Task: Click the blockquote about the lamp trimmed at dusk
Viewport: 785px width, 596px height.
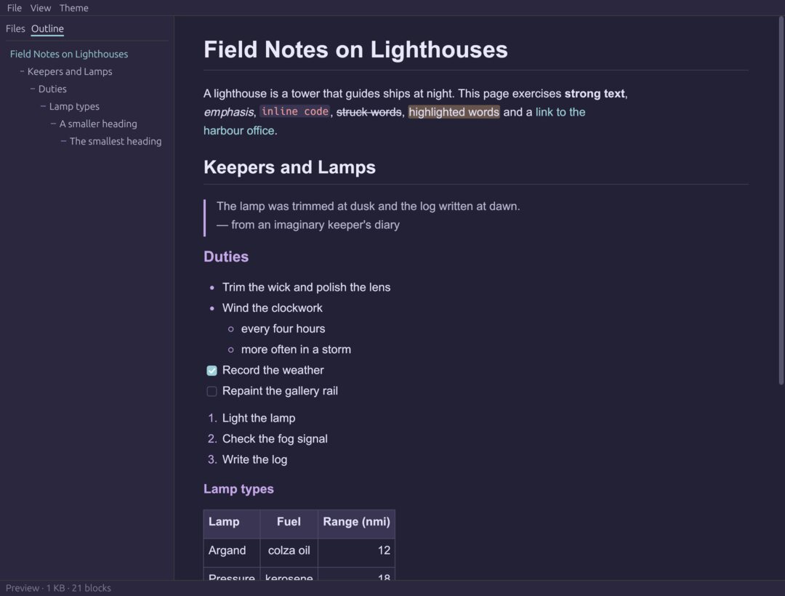Action: point(369,206)
